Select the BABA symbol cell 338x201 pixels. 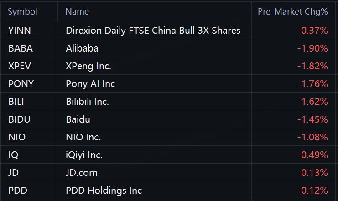click(21, 48)
